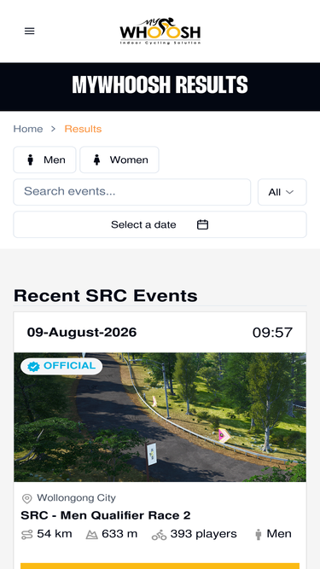
Task: Click the male figure icon beside Men in event card
Action: pyautogui.click(x=259, y=535)
